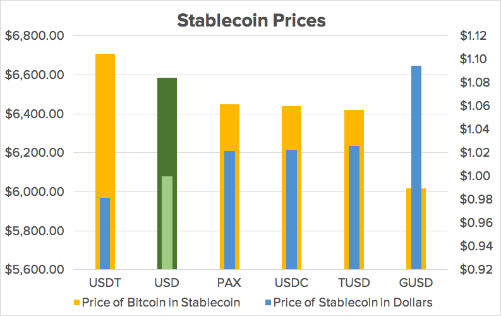
Task: Click the $6,800.00 left axis label
Action: point(35,35)
